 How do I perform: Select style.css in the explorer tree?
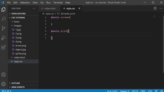click(23, 61)
